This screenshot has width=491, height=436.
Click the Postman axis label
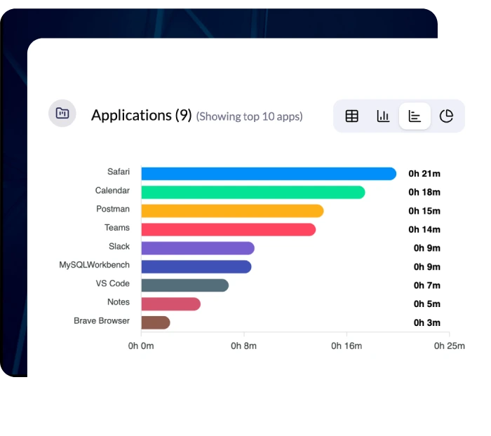coord(113,209)
